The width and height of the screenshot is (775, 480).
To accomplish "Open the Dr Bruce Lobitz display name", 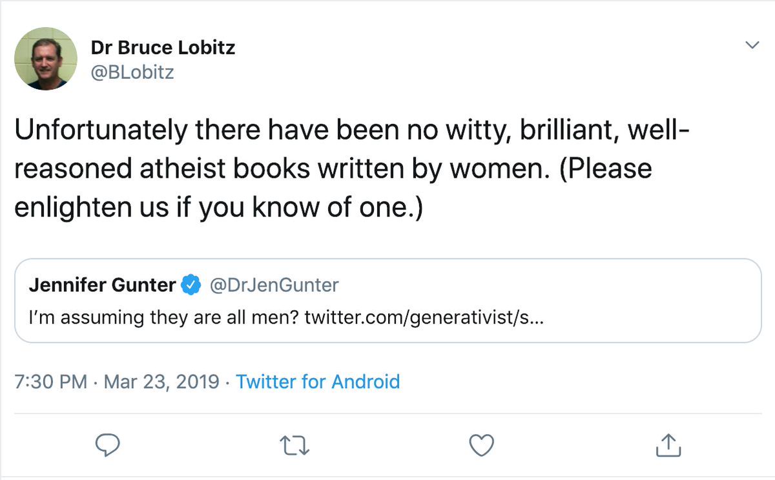I will coord(163,48).
